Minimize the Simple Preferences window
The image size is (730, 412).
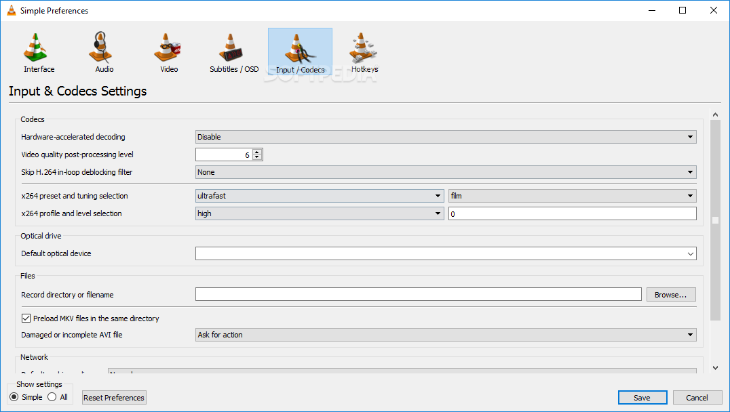(652, 10)
